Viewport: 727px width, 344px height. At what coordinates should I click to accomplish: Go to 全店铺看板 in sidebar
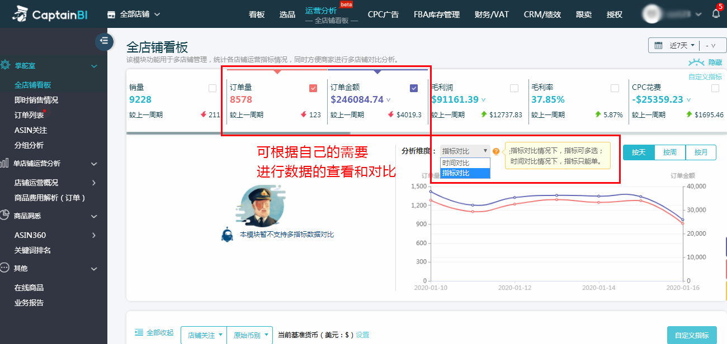tap(33, 85)
